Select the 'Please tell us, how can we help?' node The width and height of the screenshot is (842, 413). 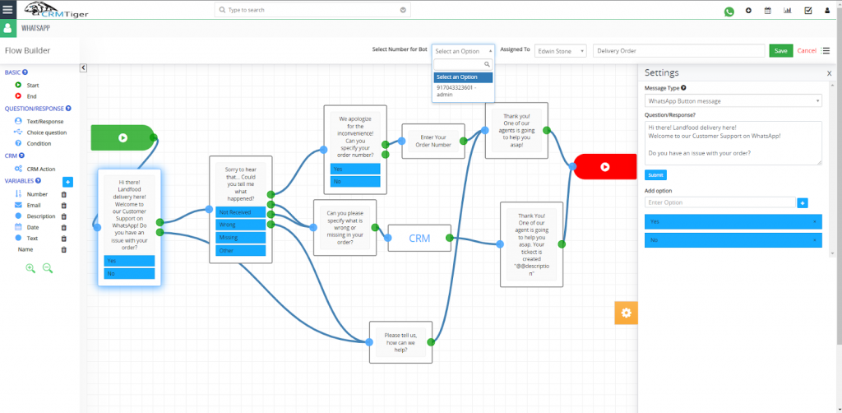point(400,342)
